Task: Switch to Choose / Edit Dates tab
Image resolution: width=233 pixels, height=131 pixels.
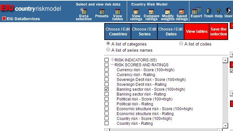Action: click(x=171, y=32)
